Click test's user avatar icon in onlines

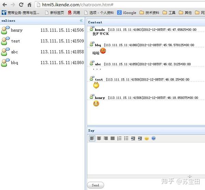[x=5, y=41]
